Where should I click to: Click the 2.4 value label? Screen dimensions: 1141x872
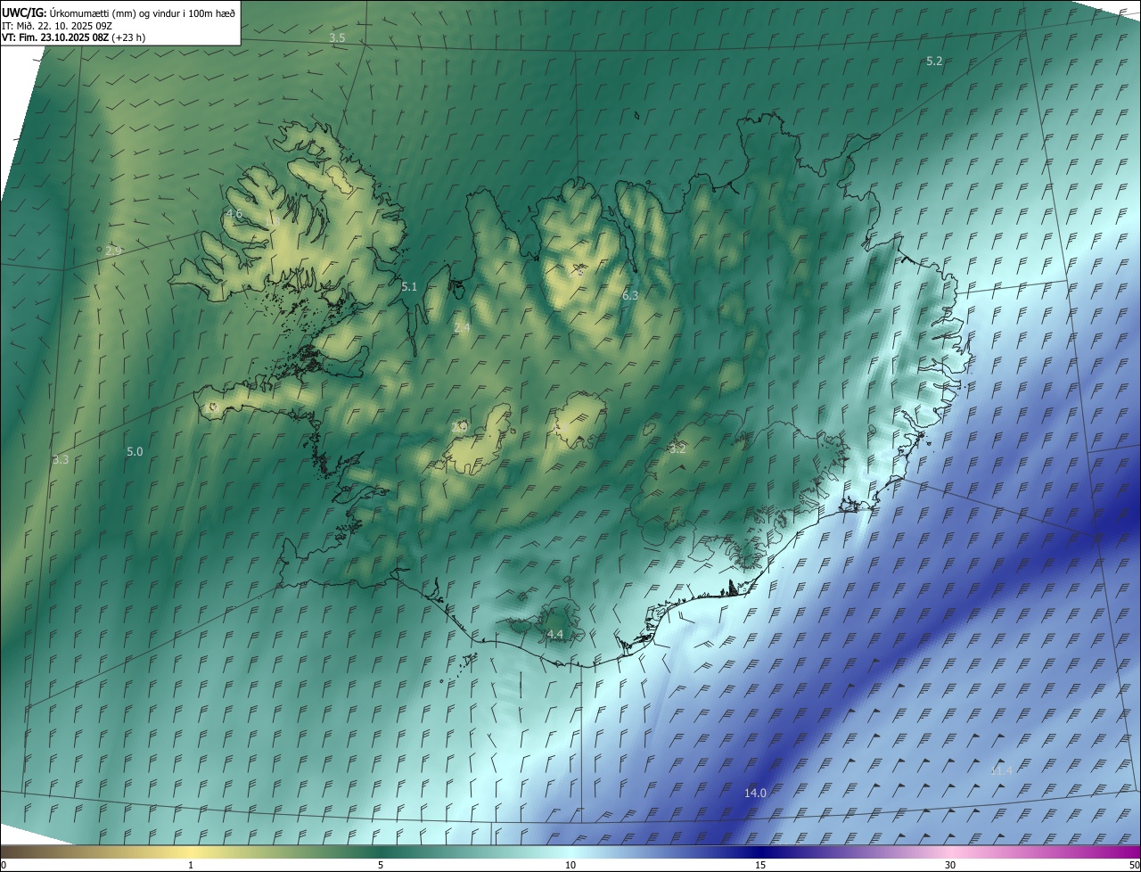tap(462, 329)
